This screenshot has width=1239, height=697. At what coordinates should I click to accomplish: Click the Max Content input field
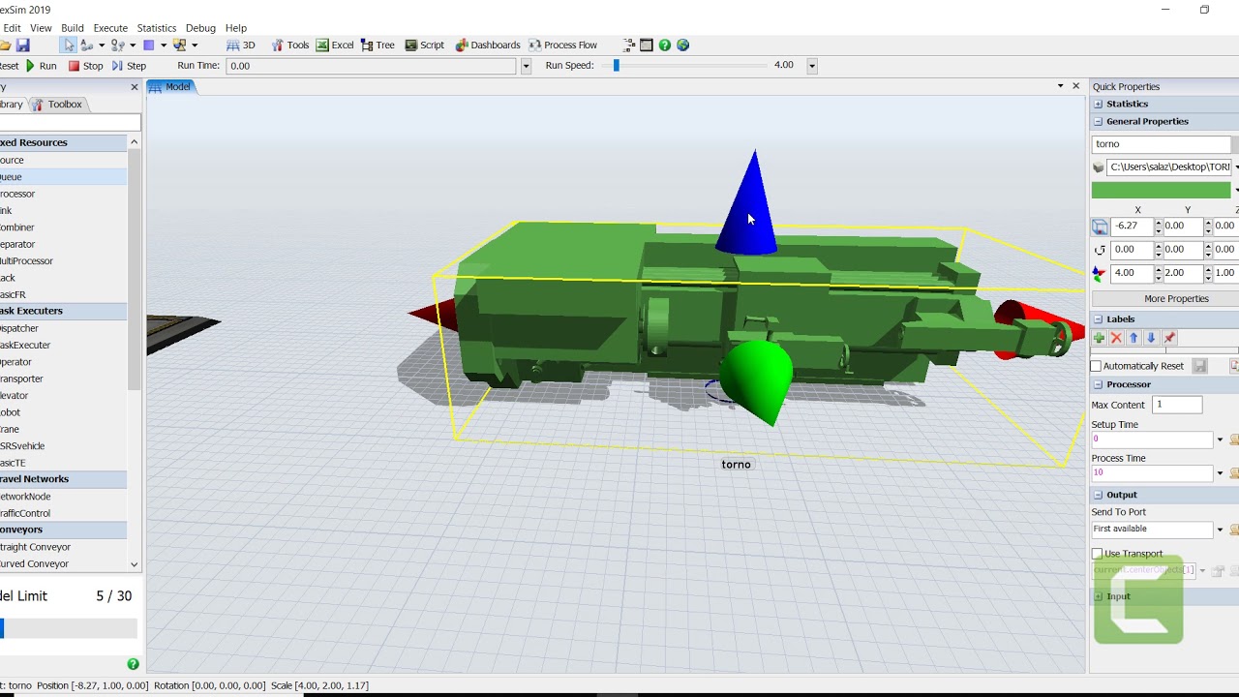point(1177,405)
